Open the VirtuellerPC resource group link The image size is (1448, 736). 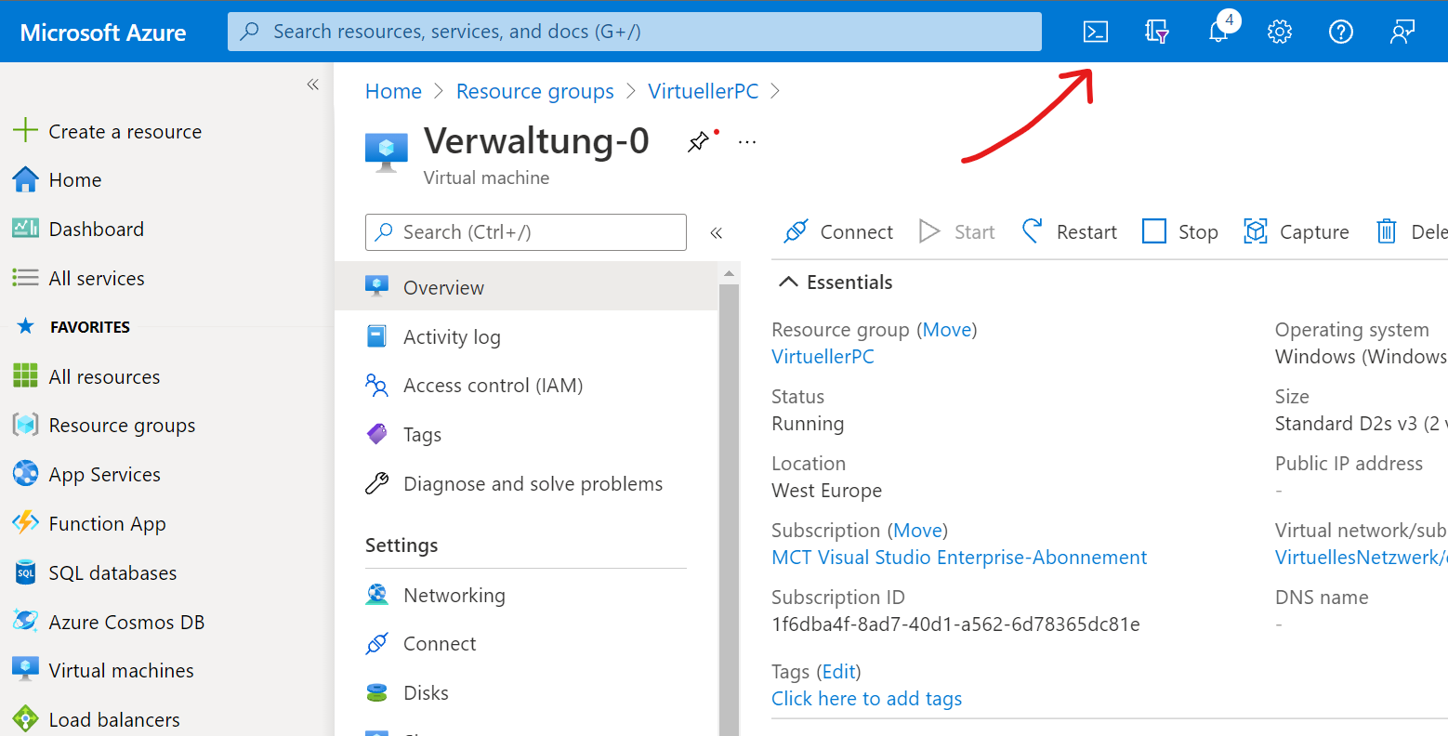pos(823,357)
